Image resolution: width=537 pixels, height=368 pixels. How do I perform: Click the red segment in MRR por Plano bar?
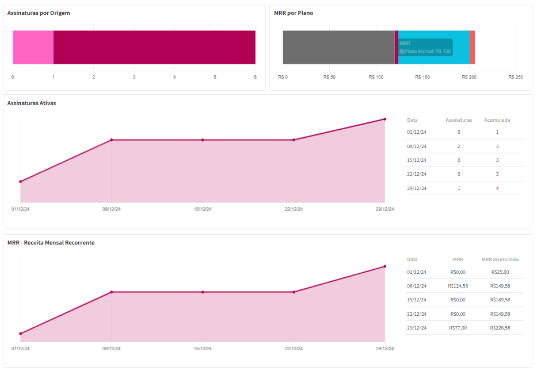point(473,47)
